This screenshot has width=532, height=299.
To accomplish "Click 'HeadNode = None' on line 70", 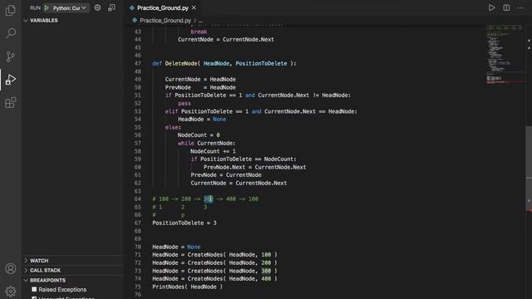I will point(176,247).
